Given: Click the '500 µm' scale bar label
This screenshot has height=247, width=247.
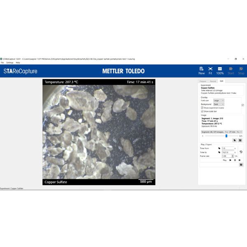Looking at the screenshot, I should (x=146, y=182).
